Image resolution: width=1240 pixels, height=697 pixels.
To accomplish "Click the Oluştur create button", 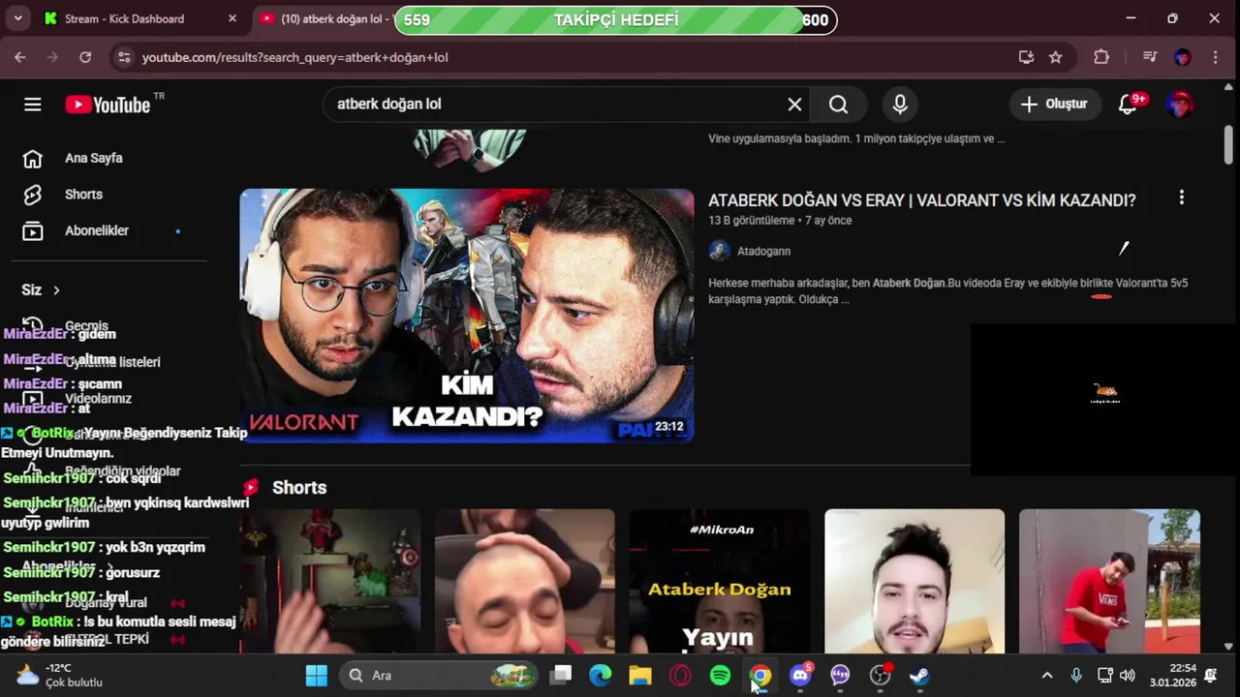I will (1054, 105).
